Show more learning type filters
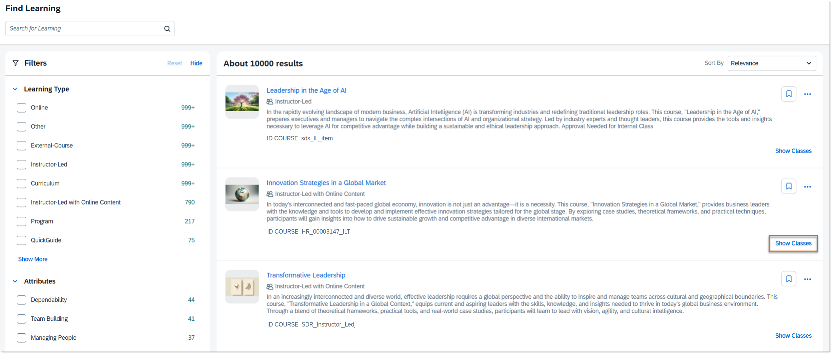The height and width of the screenshot is (355, 833). (33, 259)
